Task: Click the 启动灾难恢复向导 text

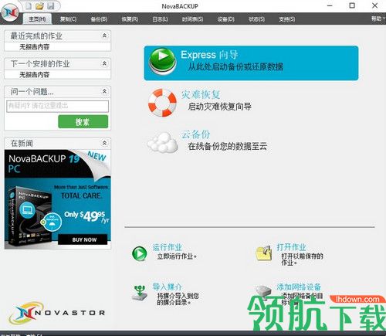Action: click(219, 107)
